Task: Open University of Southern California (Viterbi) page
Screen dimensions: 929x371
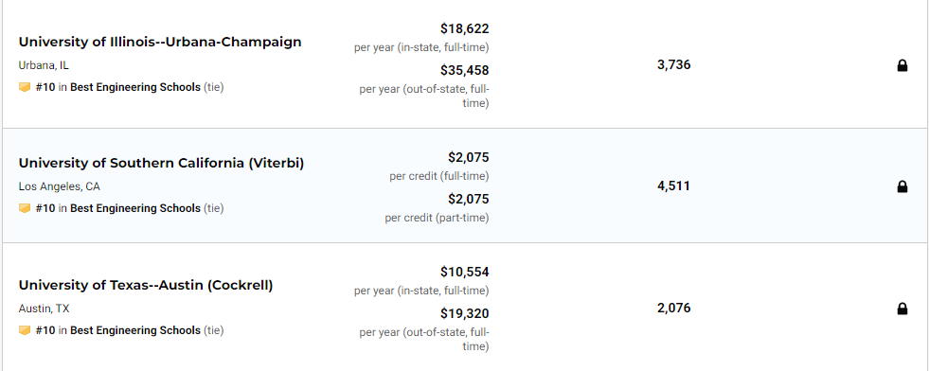Action: click(161, 164)
